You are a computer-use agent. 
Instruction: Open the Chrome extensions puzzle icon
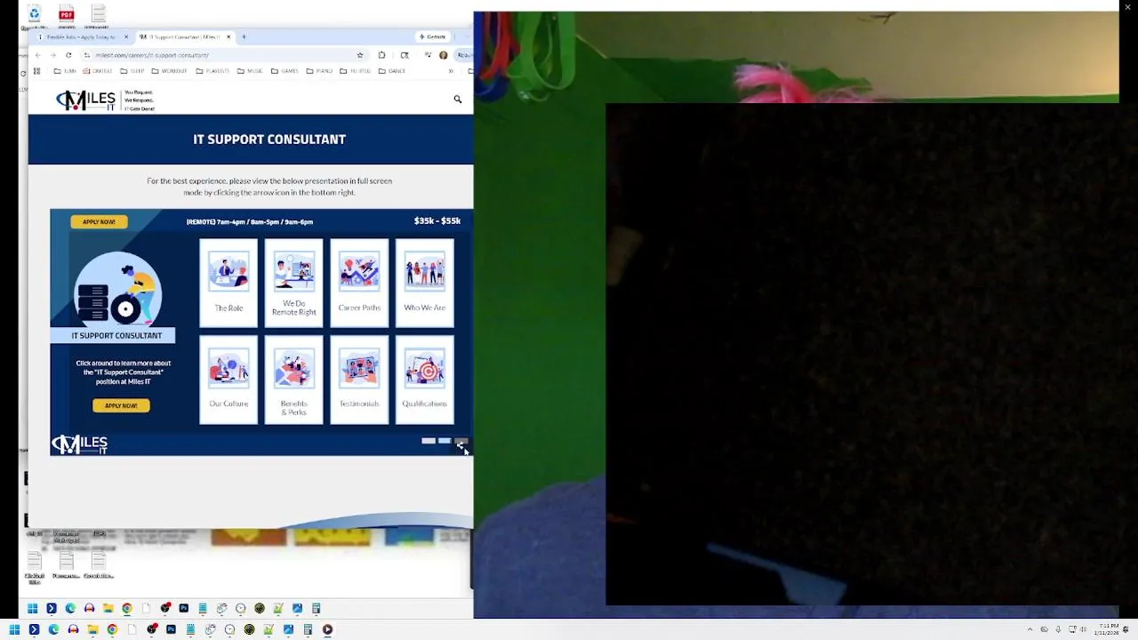pyautogui.click(x=381, y=55)
